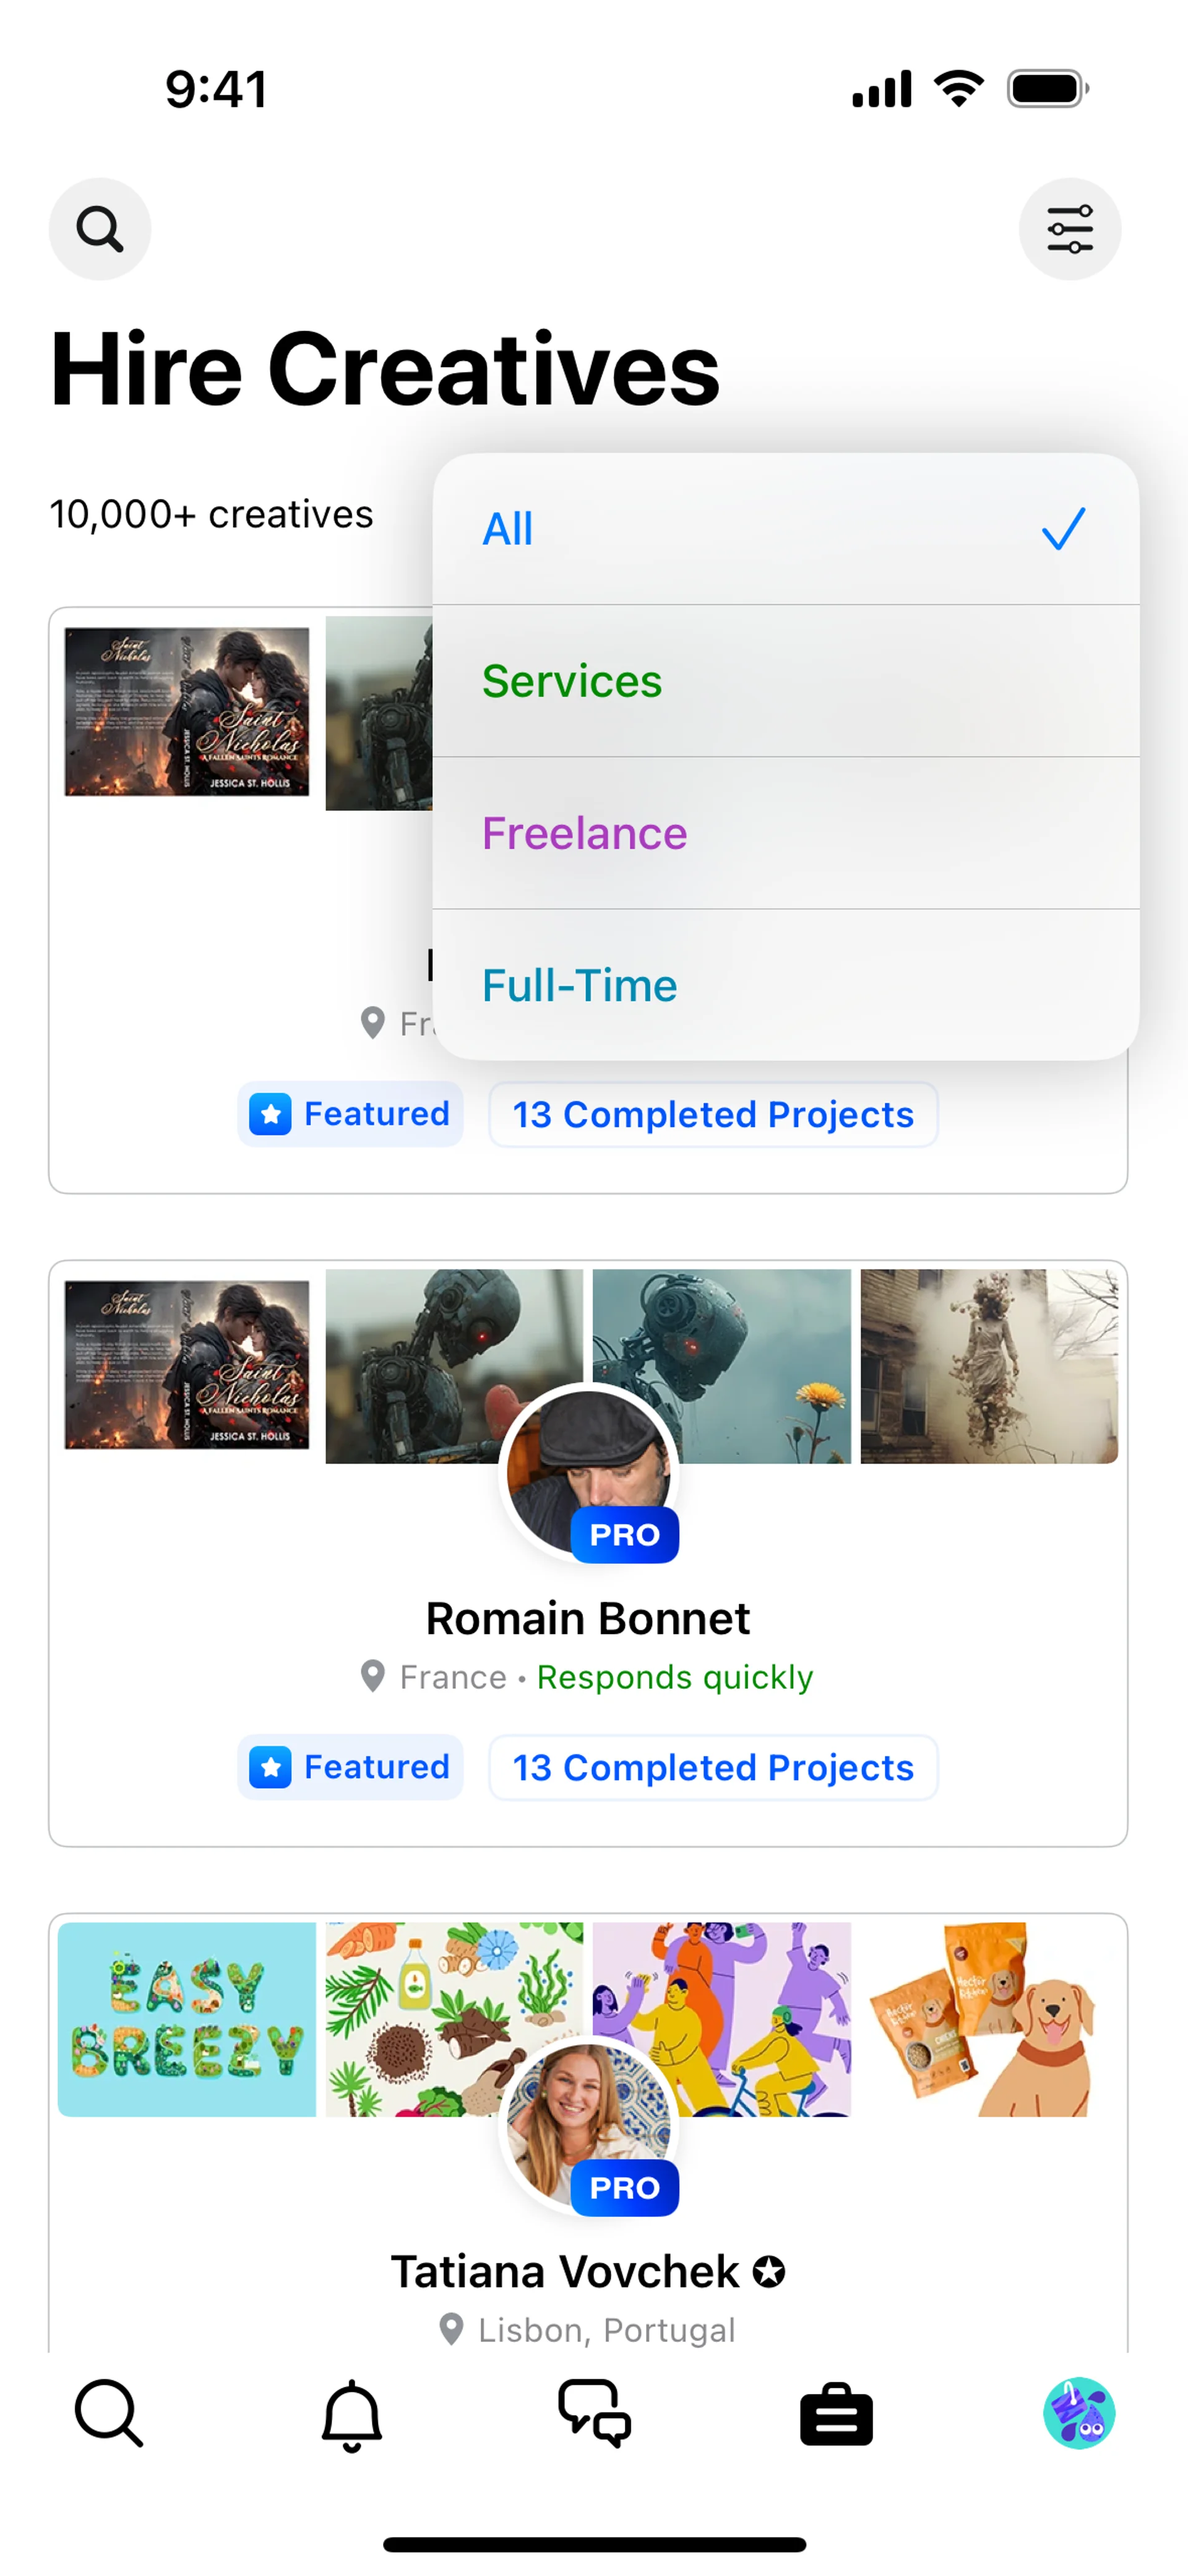Tap the Featured star badge for Romain Bonnet
The width and height of the screenshot is (1188, 2576).
pyautogui.click(x=350, y=1767)
